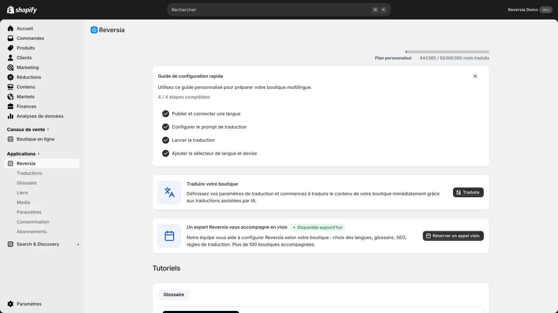Image resolution: width=558 pixels, height=313 pixels.
Task: Click the Search & Discovery notification dot
Action: 78,244
